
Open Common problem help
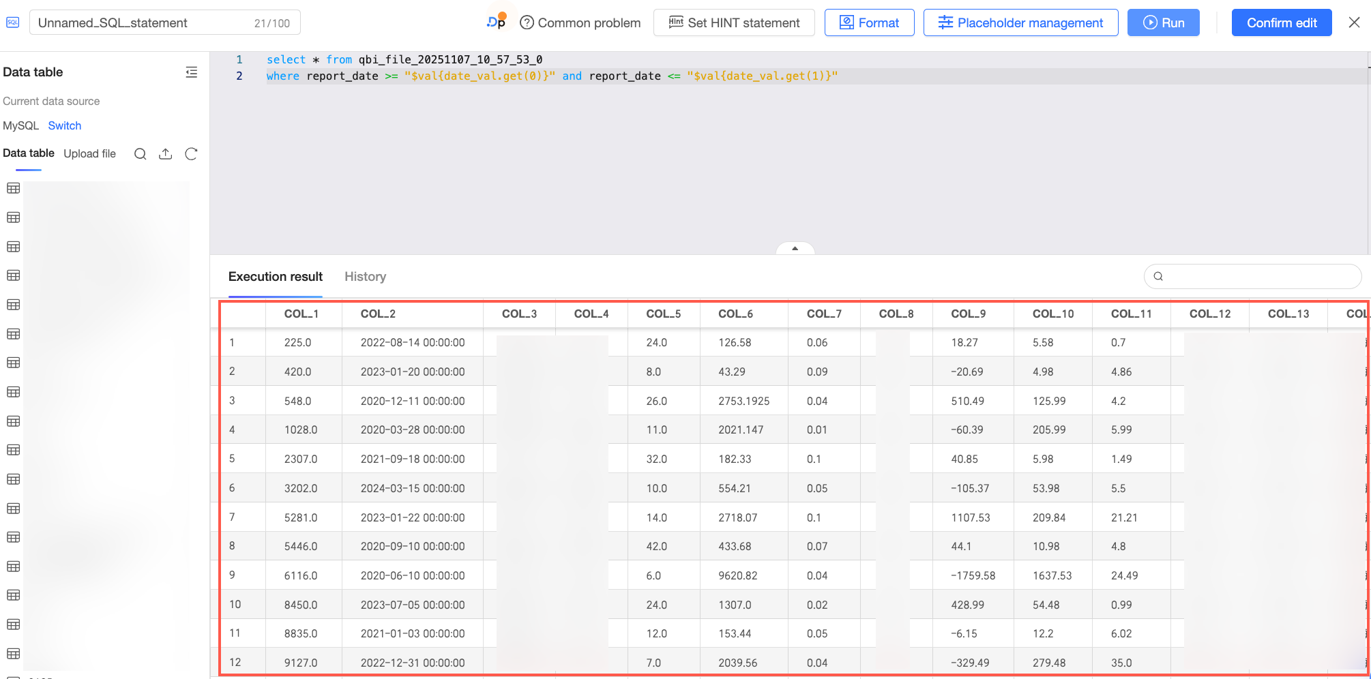[580, 22]
